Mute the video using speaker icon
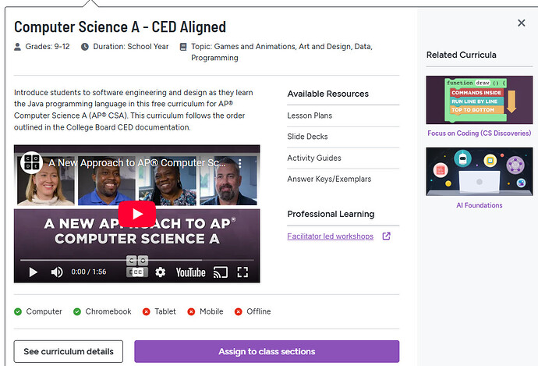Screen dimensions: 538x366 (x=57, y=272)
